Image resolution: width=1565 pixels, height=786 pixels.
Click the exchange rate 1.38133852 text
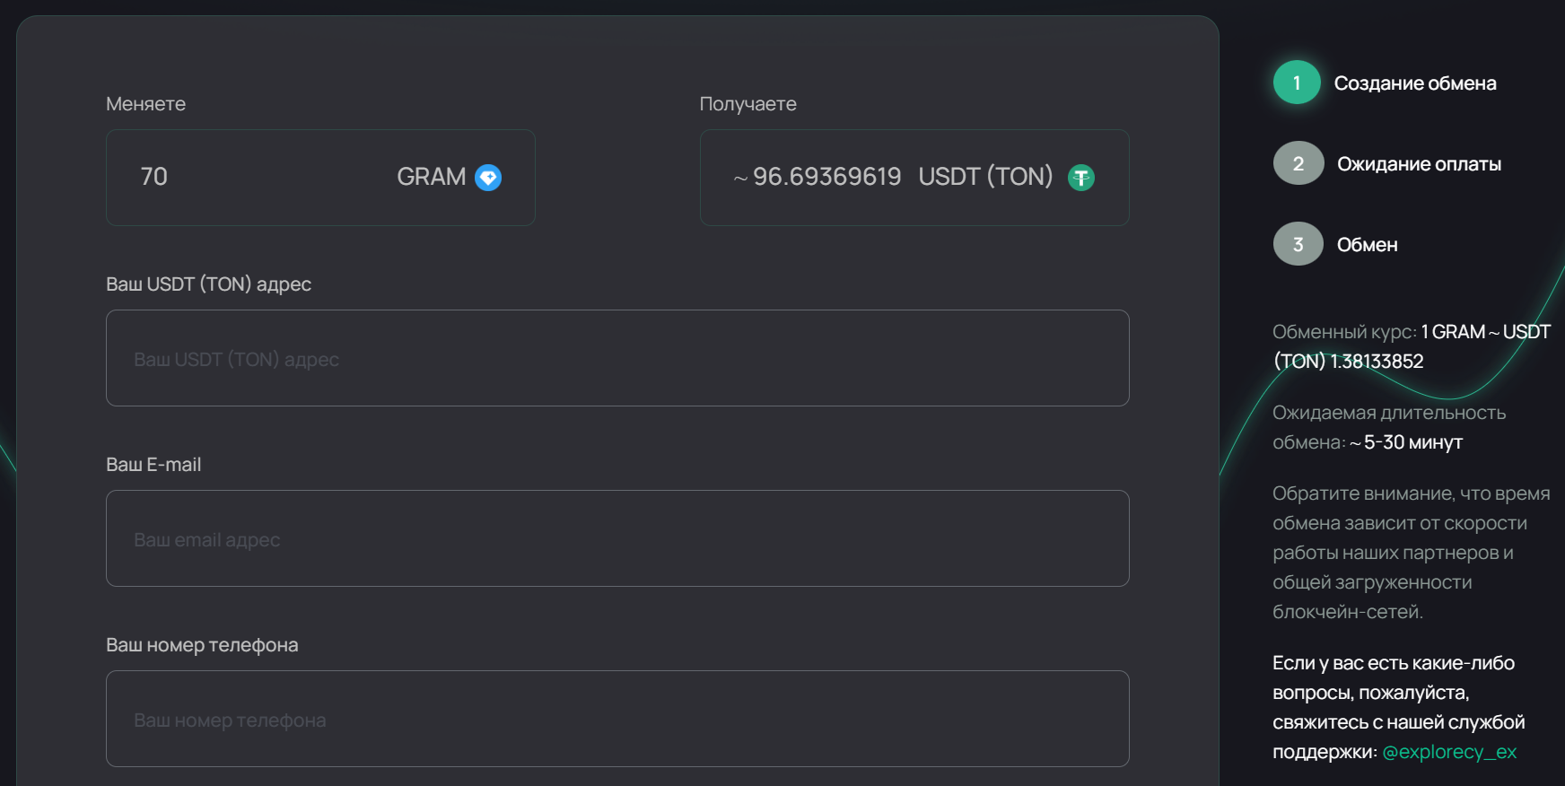[x=1377, y=362]
